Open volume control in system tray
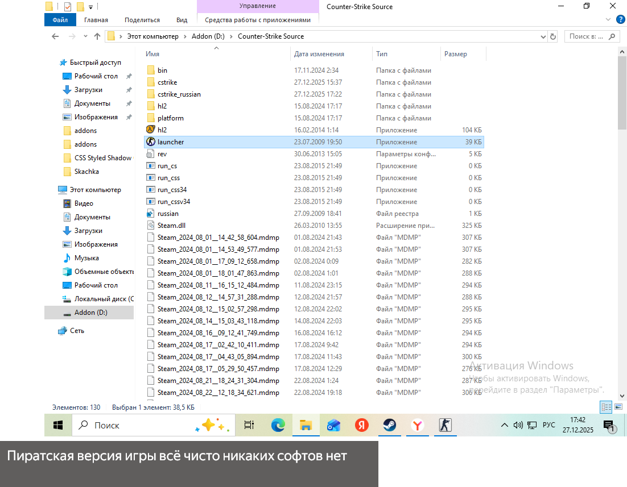The height and width of the screenshot is (487, 627). [518, 425]
